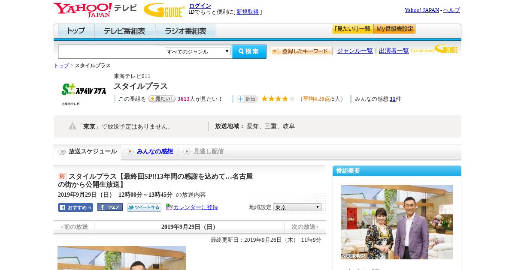Click 放送地域 愛知、三重、岐阜 text
The height and width of the screenshot is (270, 515).
[x=255, y=126]
